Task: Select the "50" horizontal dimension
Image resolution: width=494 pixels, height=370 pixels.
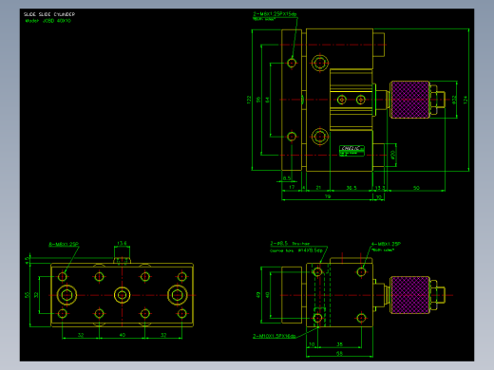Action: point(416,188)
